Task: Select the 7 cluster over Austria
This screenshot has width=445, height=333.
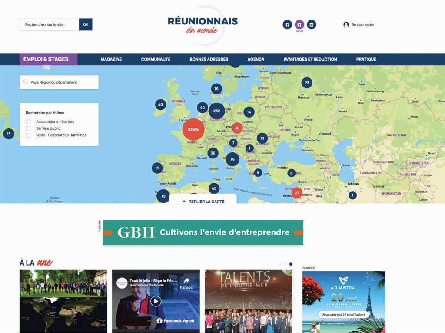Action: click(x=233, y=143)
